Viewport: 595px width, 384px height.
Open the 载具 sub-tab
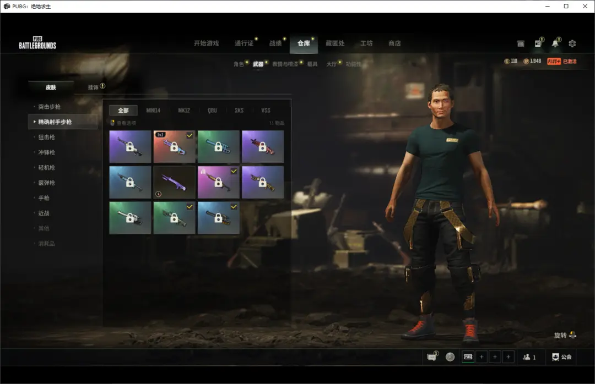312,64
